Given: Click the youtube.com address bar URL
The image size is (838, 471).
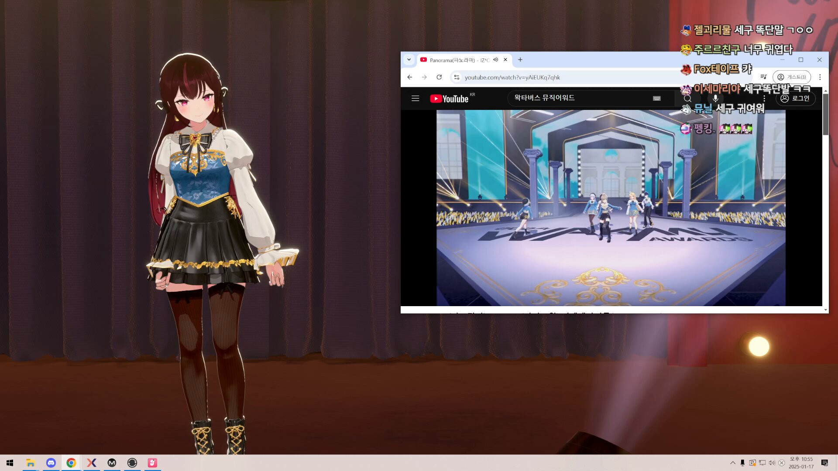Looking at the screenshot, I should (x=512, y=77).
